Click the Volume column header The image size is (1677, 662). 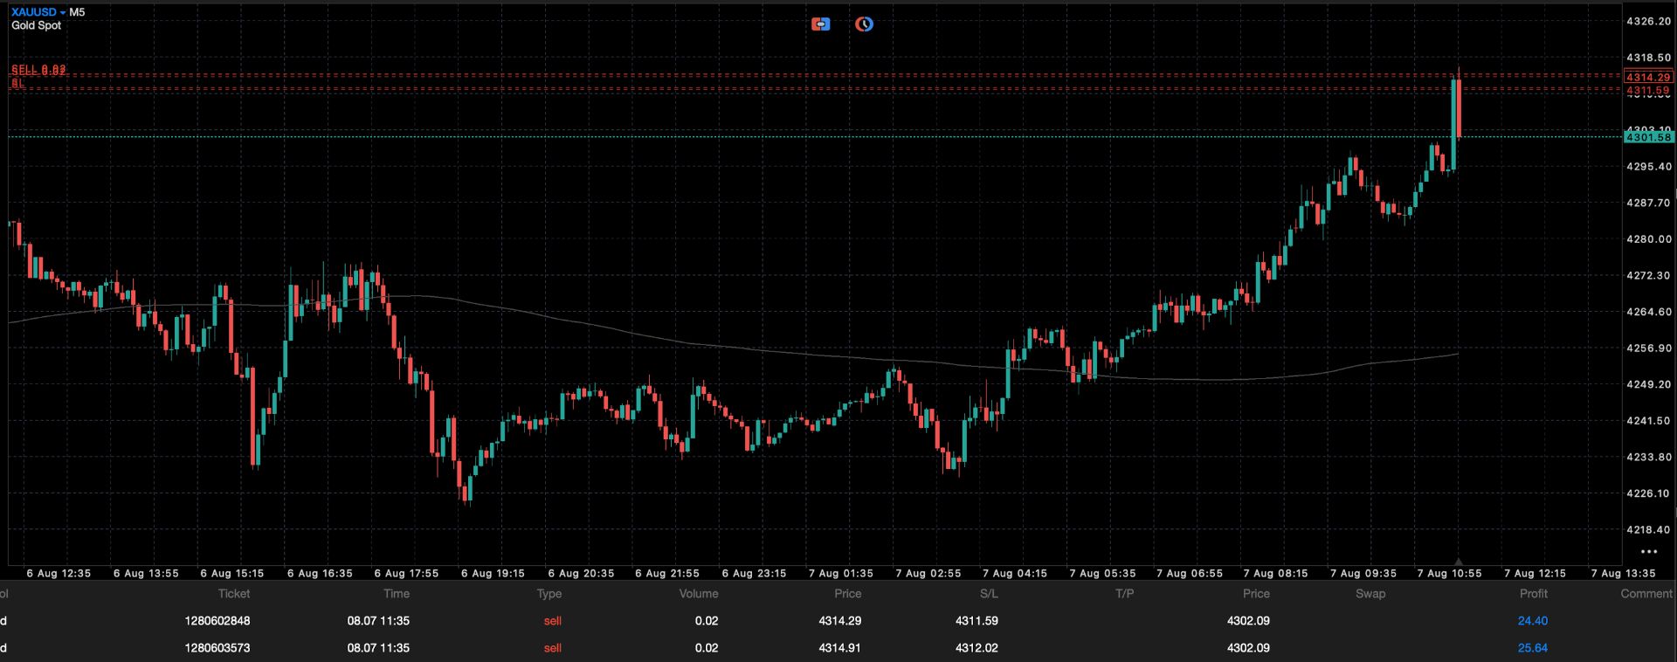699,594
